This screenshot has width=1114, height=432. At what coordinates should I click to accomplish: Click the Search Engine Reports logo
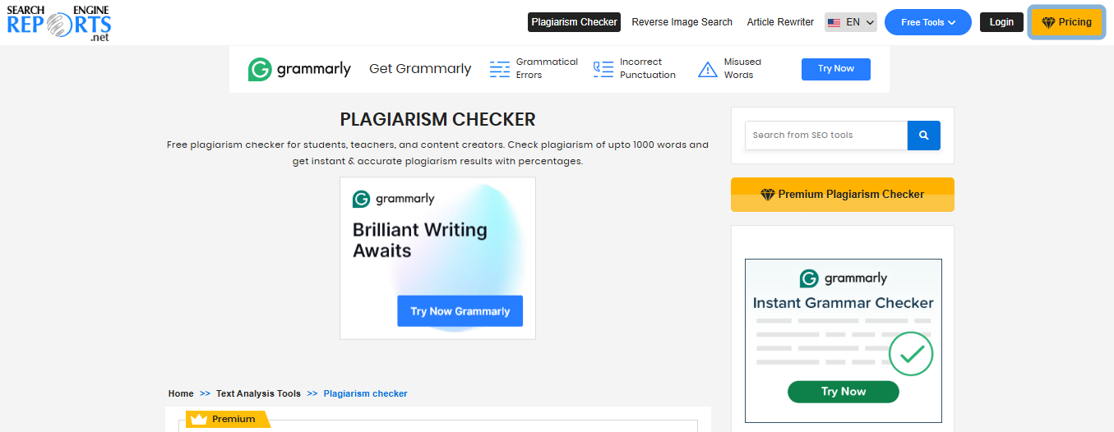58,23
